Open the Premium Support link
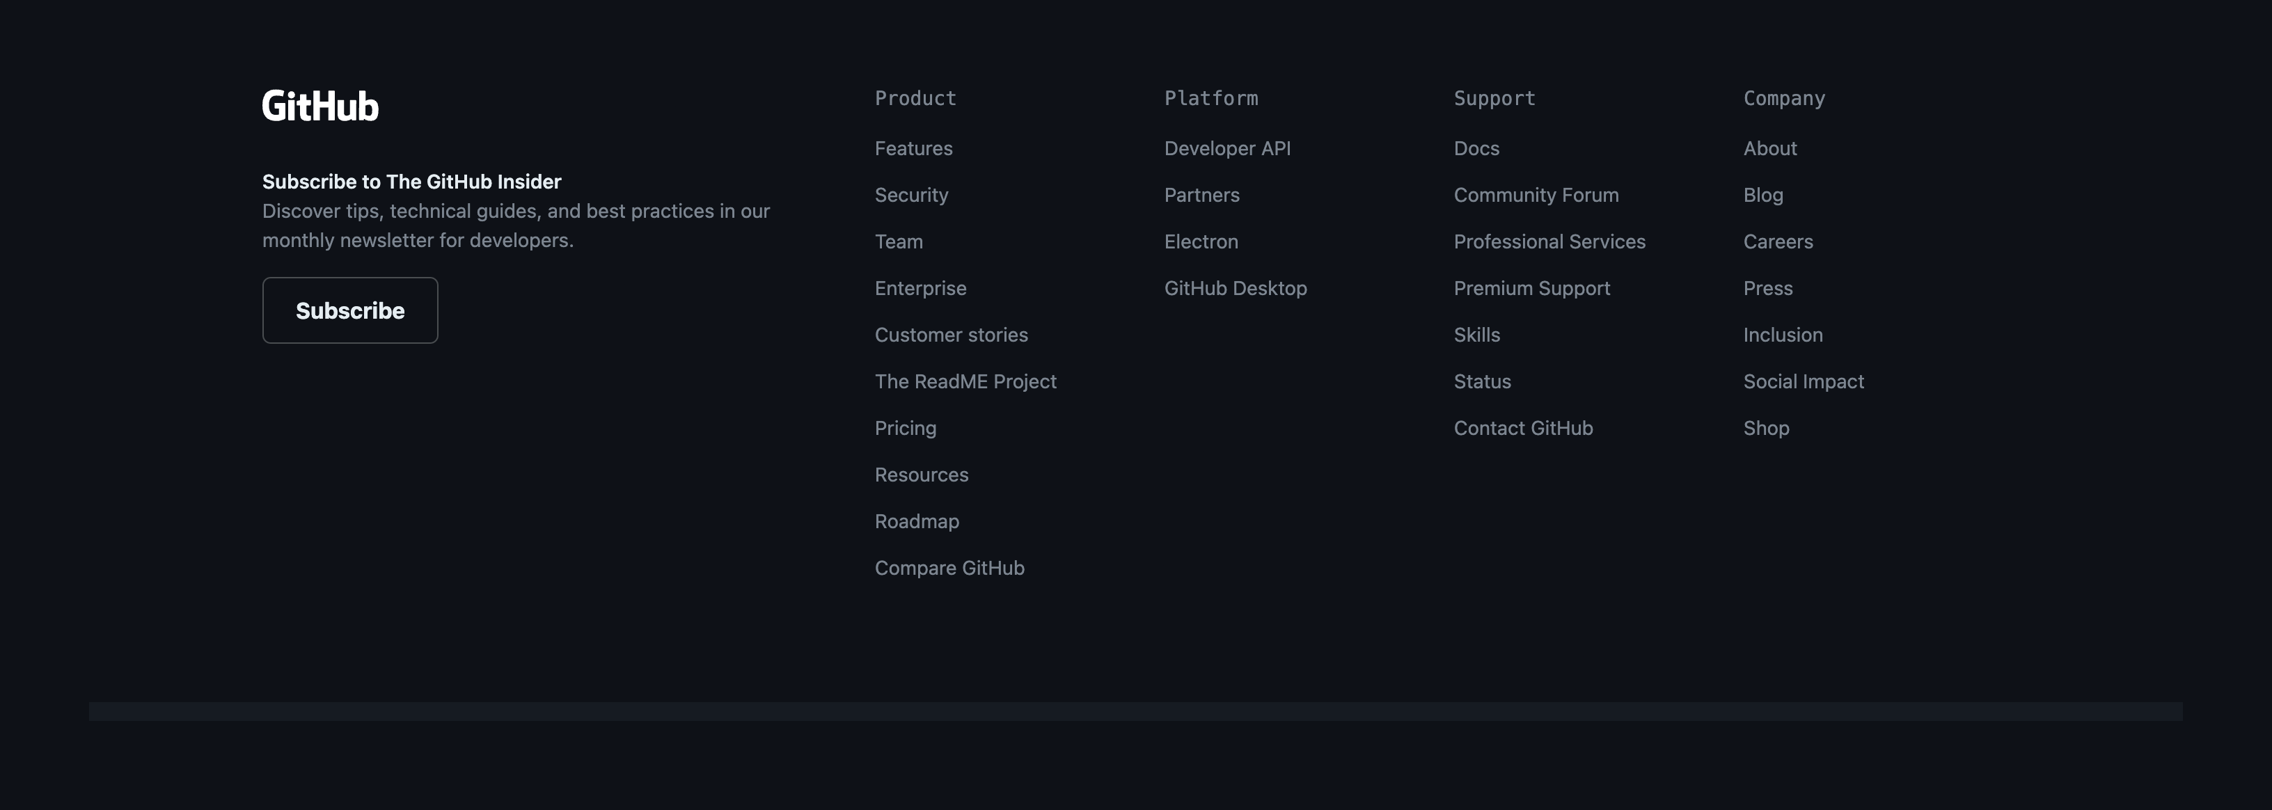The image size is (2272, 810). tap(1531, 288)
